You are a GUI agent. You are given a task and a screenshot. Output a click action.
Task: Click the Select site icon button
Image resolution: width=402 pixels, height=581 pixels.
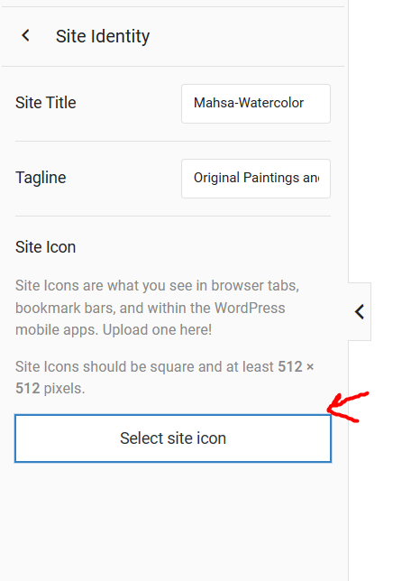coord(173,438)
